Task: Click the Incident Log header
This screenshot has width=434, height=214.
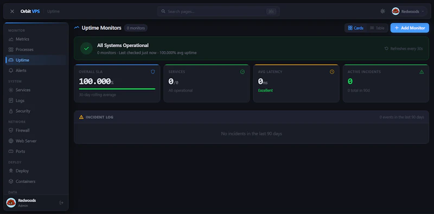Action: click(251, 117)
